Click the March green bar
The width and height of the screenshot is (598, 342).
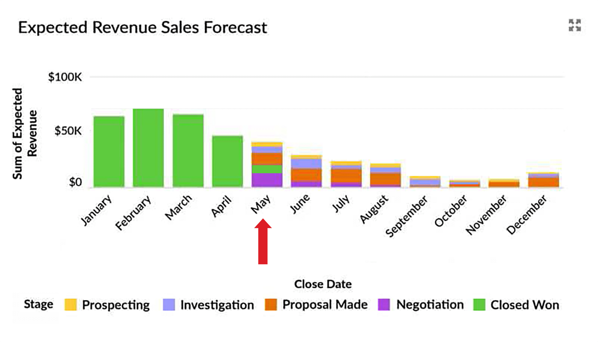point(188,151)
